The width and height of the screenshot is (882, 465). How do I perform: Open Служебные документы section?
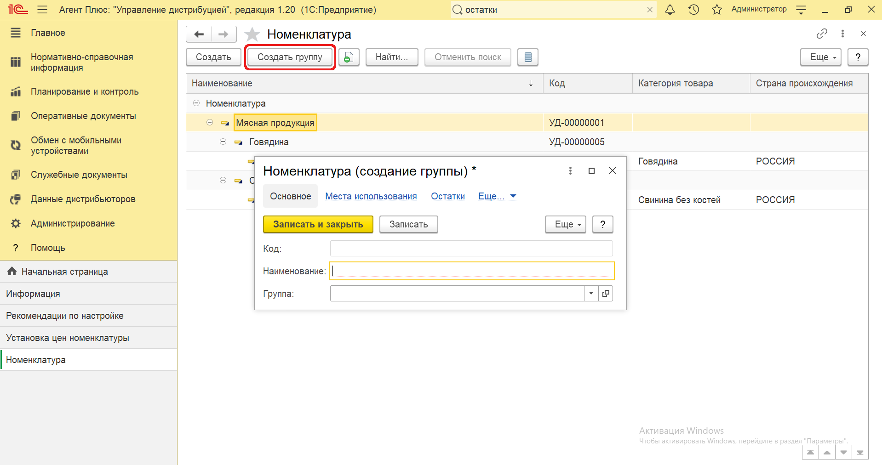tap(79, 175)
